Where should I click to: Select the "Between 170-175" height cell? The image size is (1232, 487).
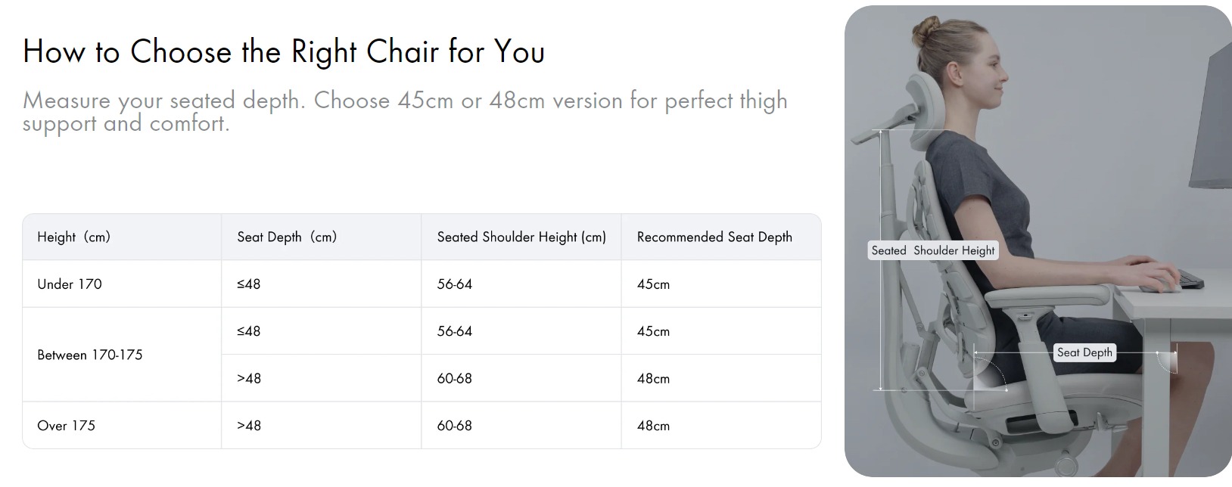coord(90,355)
